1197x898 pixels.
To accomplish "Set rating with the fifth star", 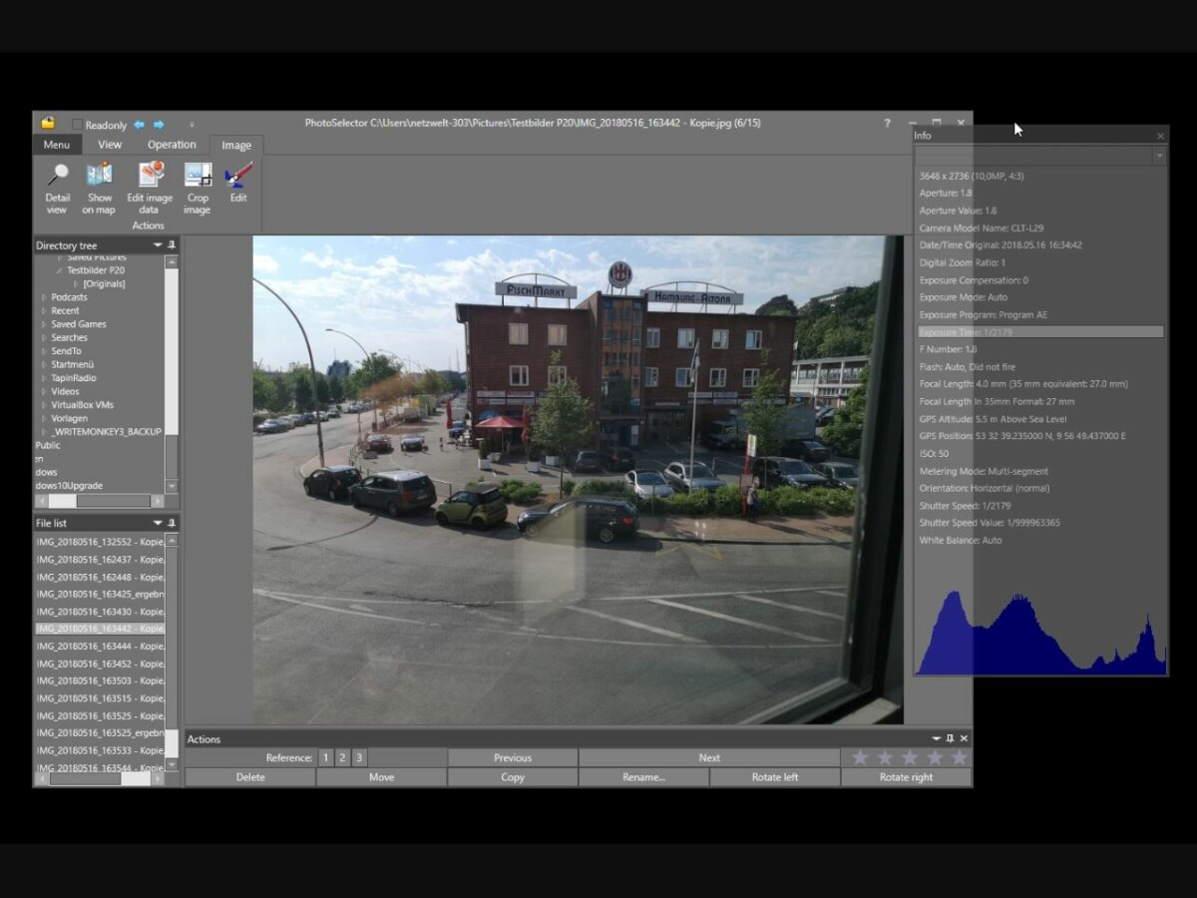I will point(959,758).
